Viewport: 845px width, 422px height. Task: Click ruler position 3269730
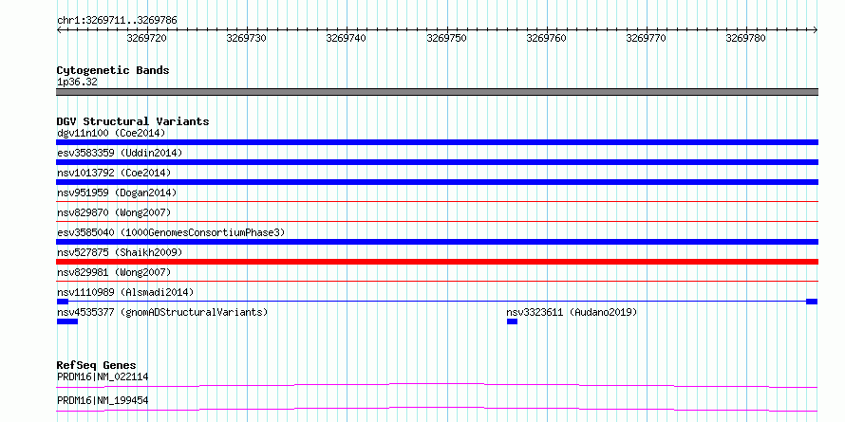246,39
